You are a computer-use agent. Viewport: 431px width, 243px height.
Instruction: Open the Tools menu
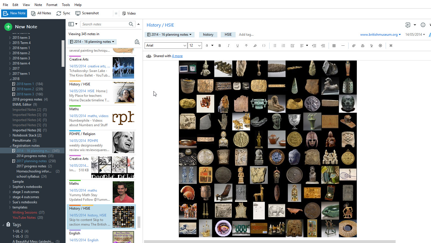[x=66, y=5]
